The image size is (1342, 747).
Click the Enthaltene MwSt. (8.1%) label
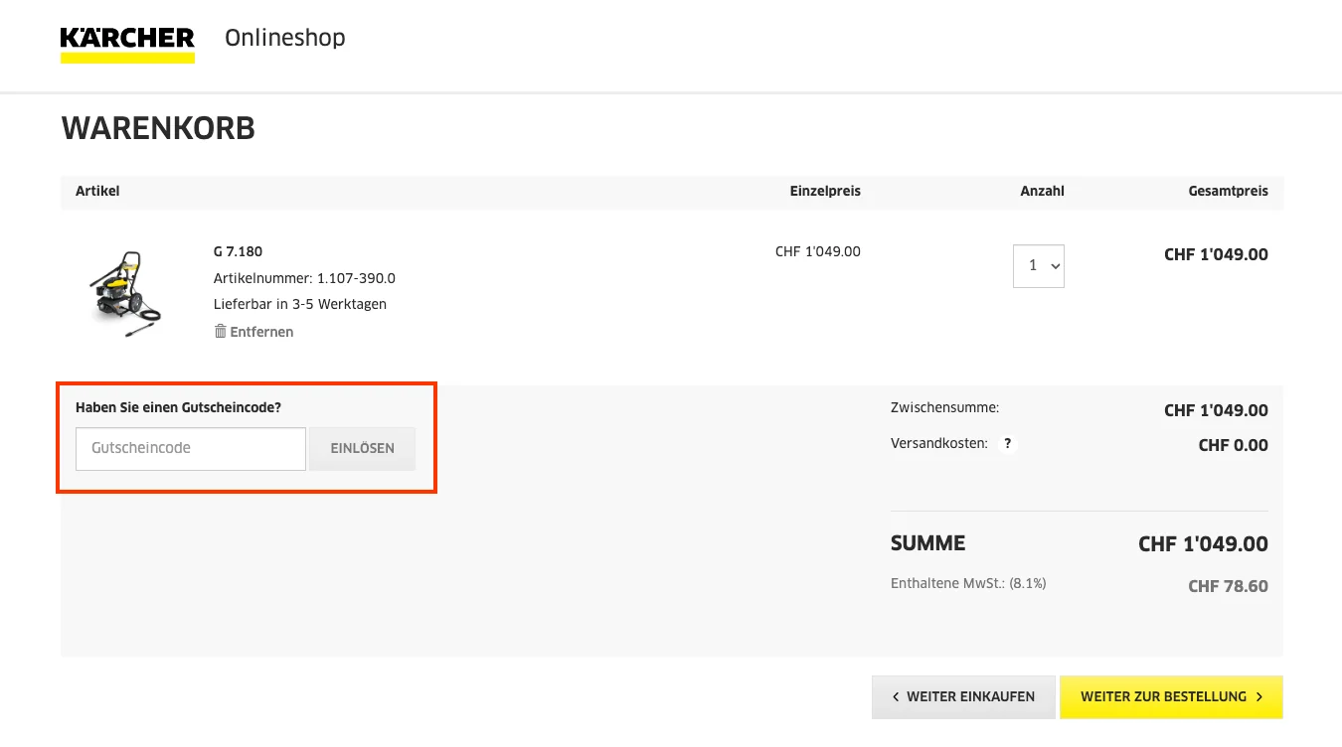point(968,583)
